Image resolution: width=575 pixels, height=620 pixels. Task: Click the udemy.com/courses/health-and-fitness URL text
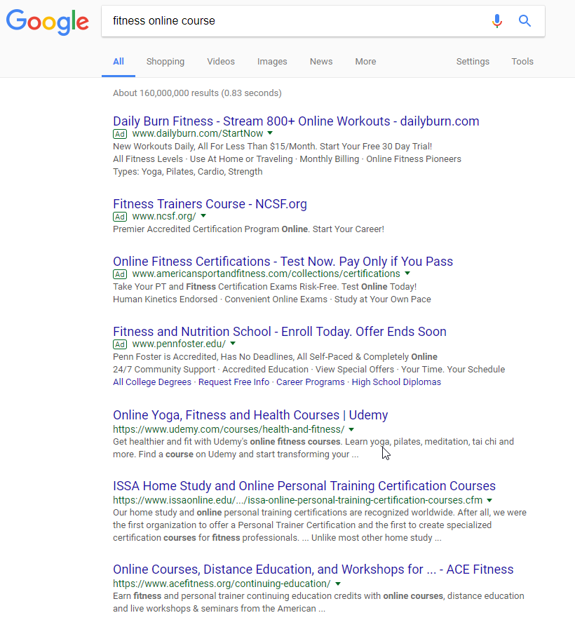[229, 429]
